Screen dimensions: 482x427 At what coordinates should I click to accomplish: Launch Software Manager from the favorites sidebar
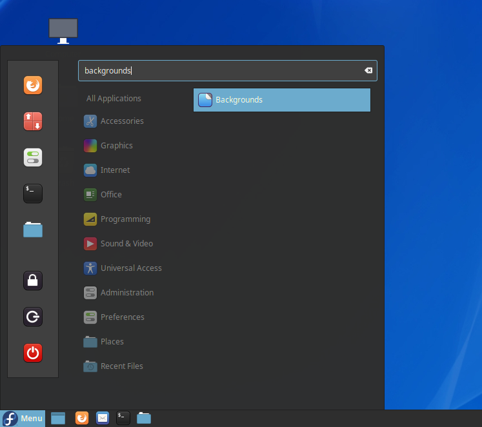33,121
